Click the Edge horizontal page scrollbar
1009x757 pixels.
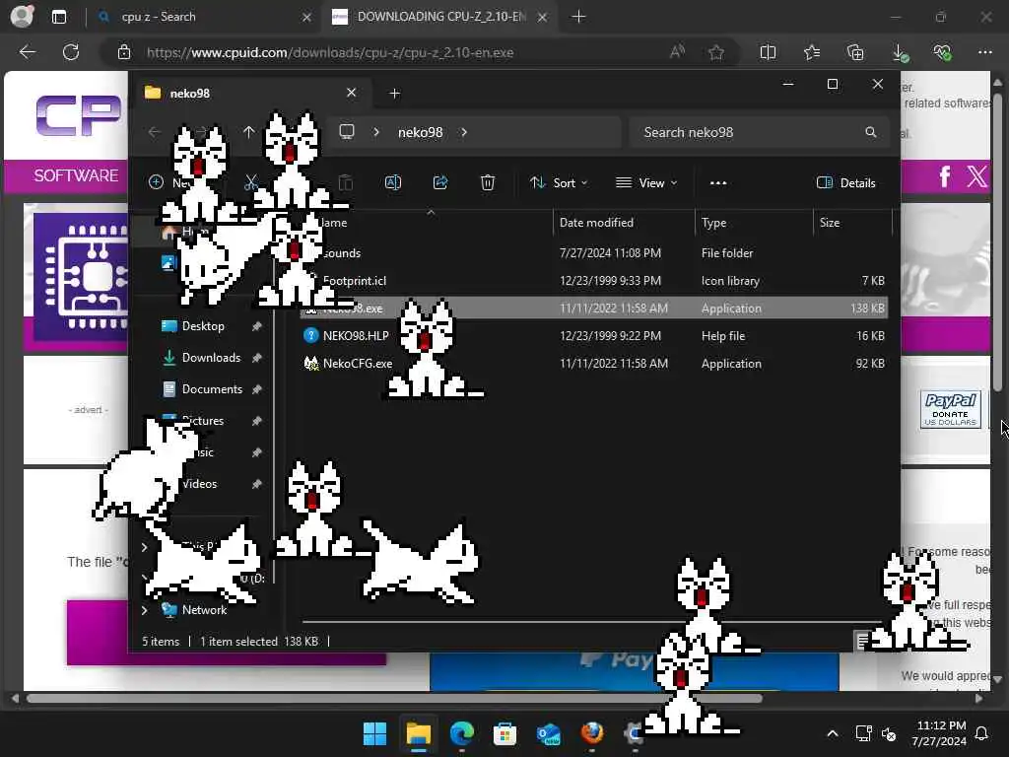click(x=394, y=699)
